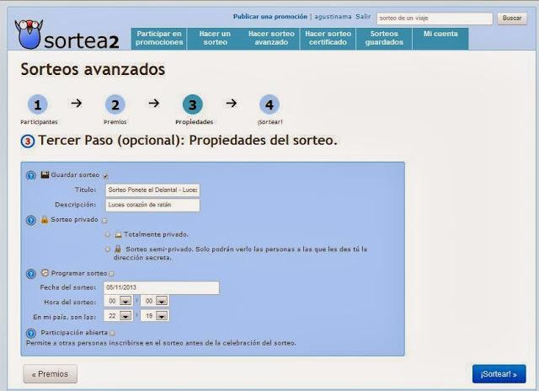Expand the En mi país hour dropdown
Viewport: 539px width, 391px height.
point(125,315)
